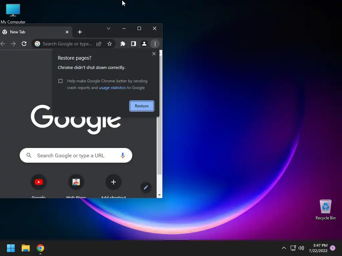Open the profile avatar icon
Viewport: 342px width, 256px height.
tap(144, 44)
